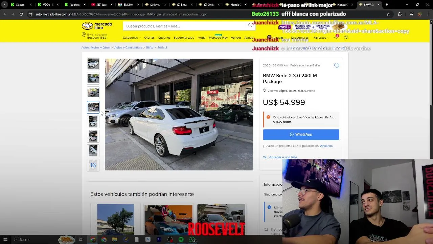Viewport: 433px width, 244px height.
Task: Click Agregar a una lista link
Action: click(283, 157)
